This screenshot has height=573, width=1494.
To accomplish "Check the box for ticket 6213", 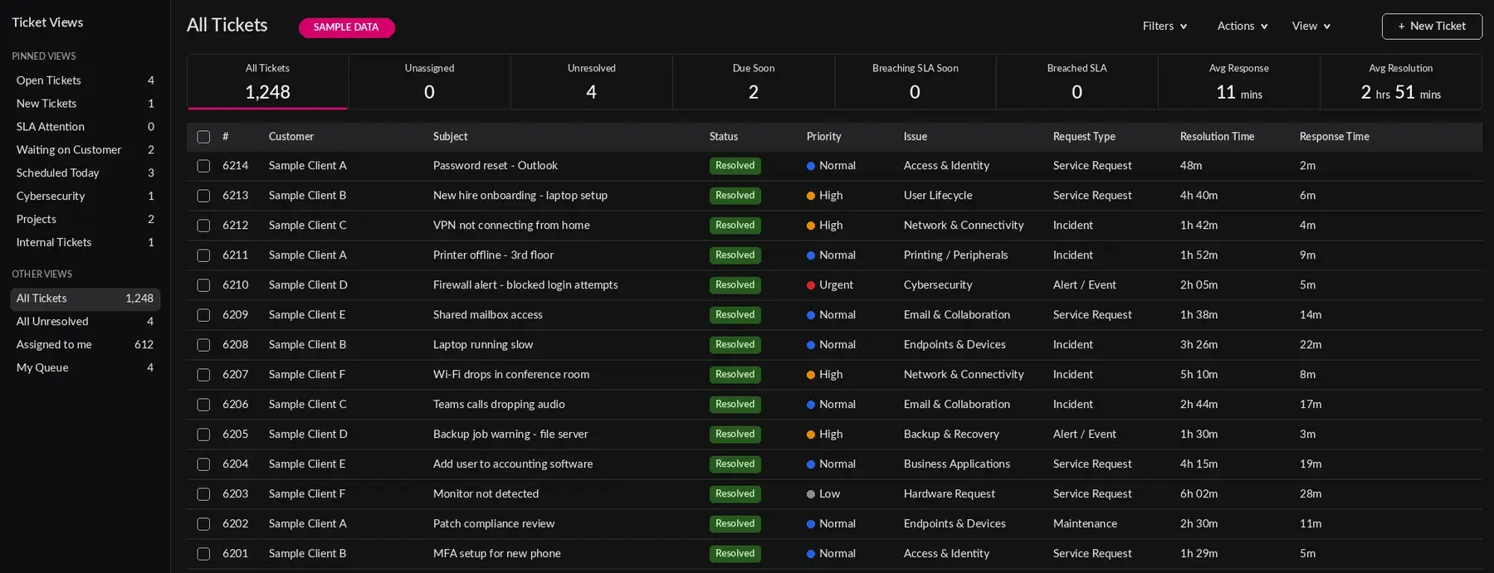I will 203,196.
